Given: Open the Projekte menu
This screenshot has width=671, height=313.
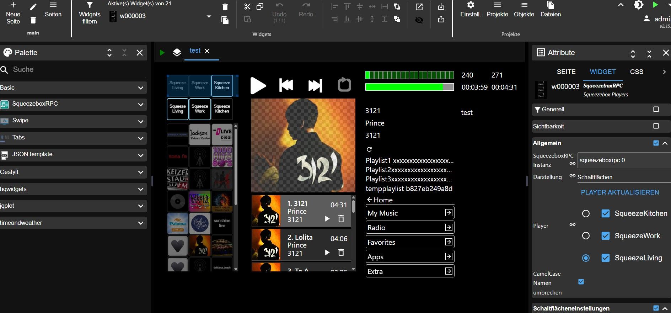Looking at the screenshot, I should 497,10.
